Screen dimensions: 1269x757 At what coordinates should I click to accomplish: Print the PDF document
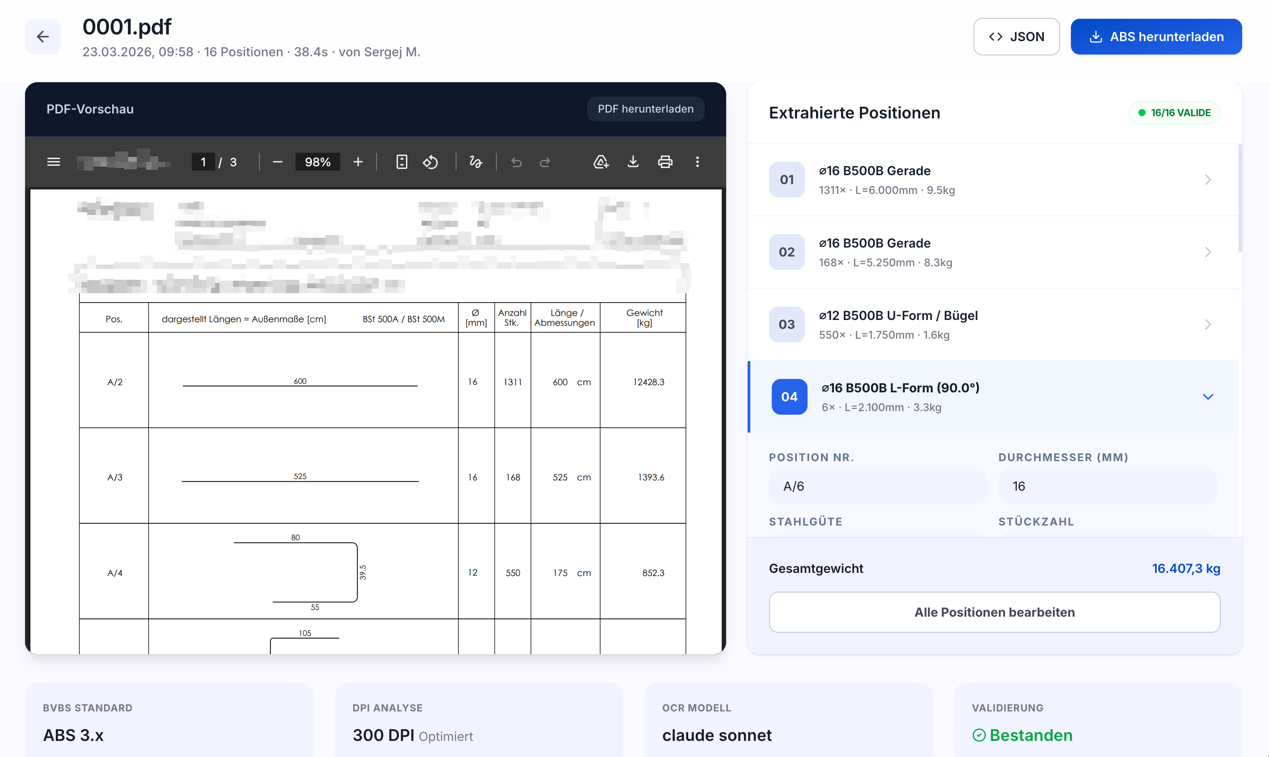[665, 162]
